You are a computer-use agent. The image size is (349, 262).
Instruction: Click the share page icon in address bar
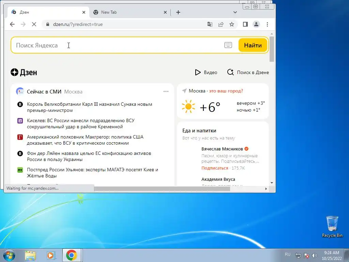(221, 24)
